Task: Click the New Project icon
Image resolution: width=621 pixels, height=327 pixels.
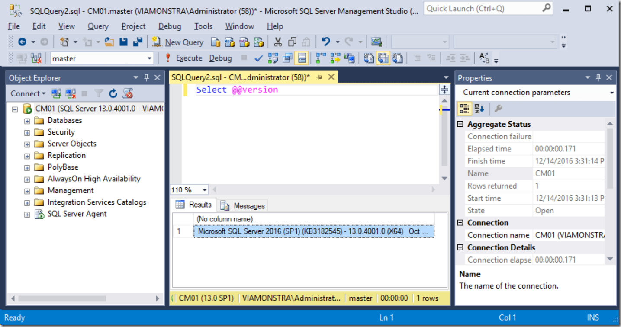Action: point(64,42)
